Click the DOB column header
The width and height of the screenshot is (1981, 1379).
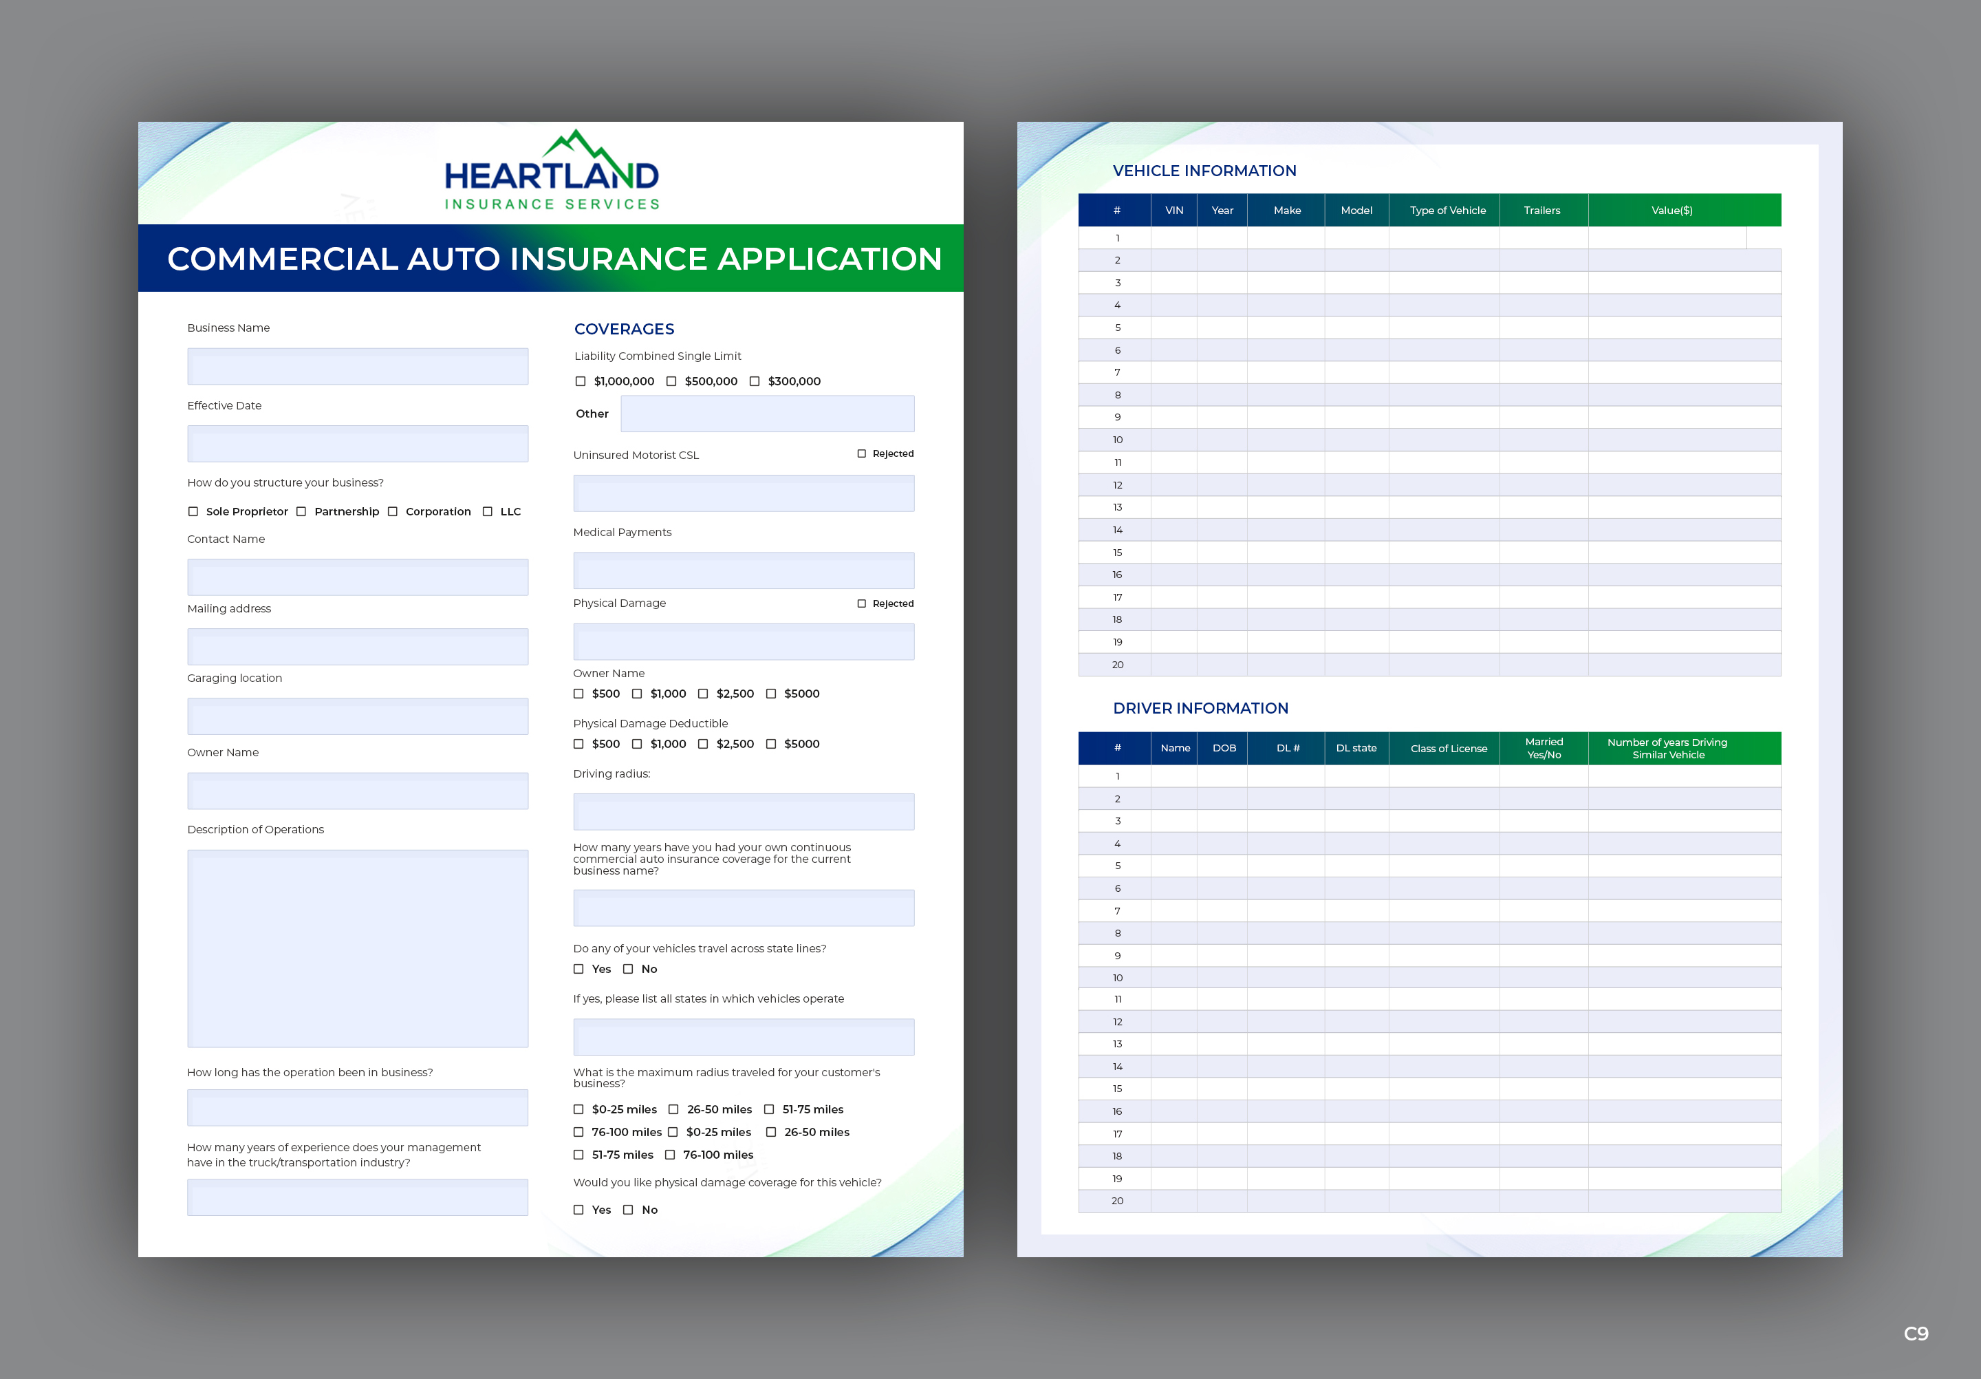click(x=1222, y=748)
